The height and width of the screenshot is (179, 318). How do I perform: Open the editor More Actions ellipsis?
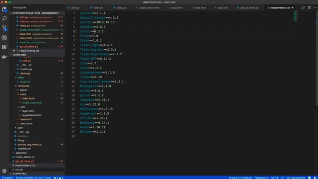tap(316, 8)
